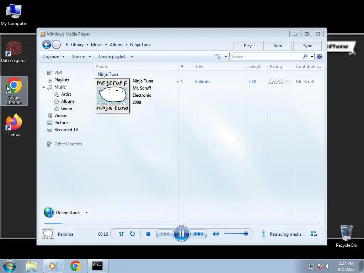Image resolution: width=364 pixels, height=273 pixels.
Task: Open Chrome from the taskbar
Action: 75,266
